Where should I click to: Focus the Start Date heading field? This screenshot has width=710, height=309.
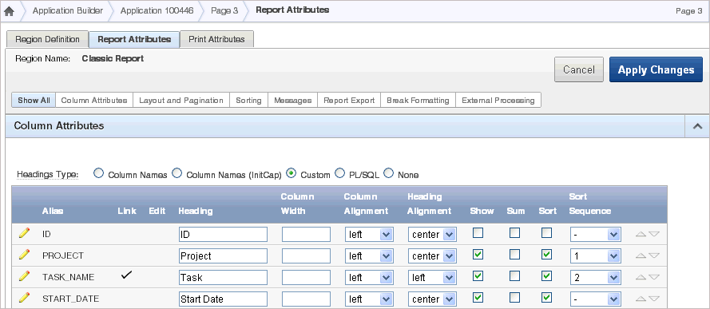click(223, 299)
